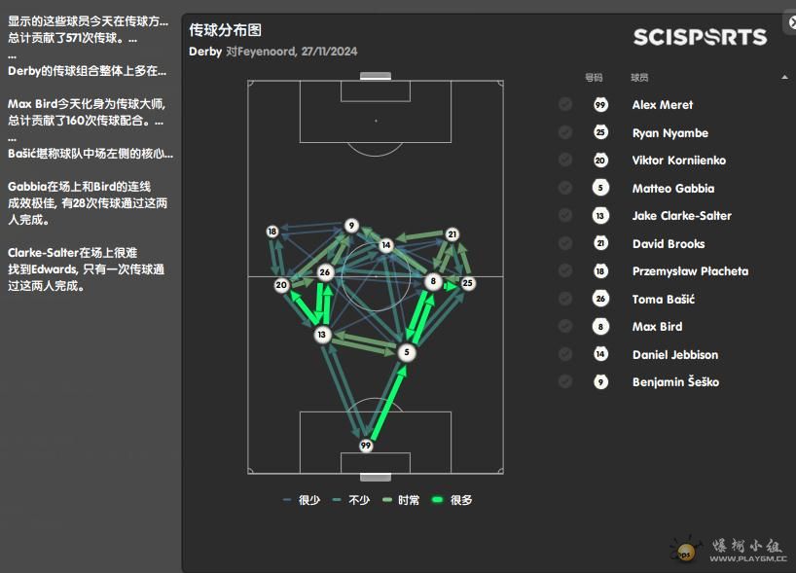Select player node 5 on the pass map
The height and width of the screenshot is (573, 796).
(x=406, y=352)
